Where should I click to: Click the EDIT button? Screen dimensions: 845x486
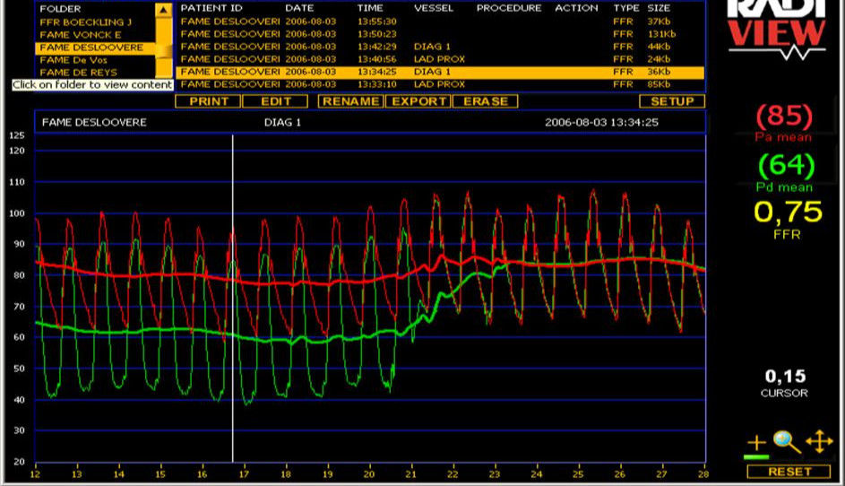276,101
